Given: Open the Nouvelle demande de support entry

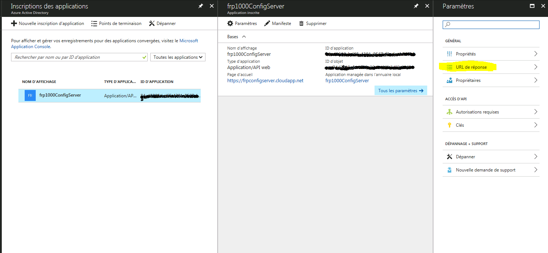Looking at the screenshot, I should click(491, 170).
